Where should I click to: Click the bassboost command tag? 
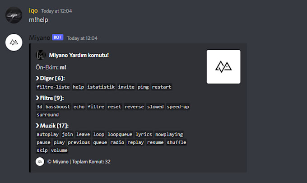58,107
